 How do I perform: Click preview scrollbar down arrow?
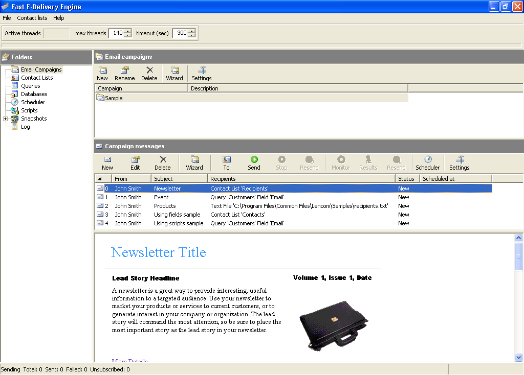coord(519,357)
